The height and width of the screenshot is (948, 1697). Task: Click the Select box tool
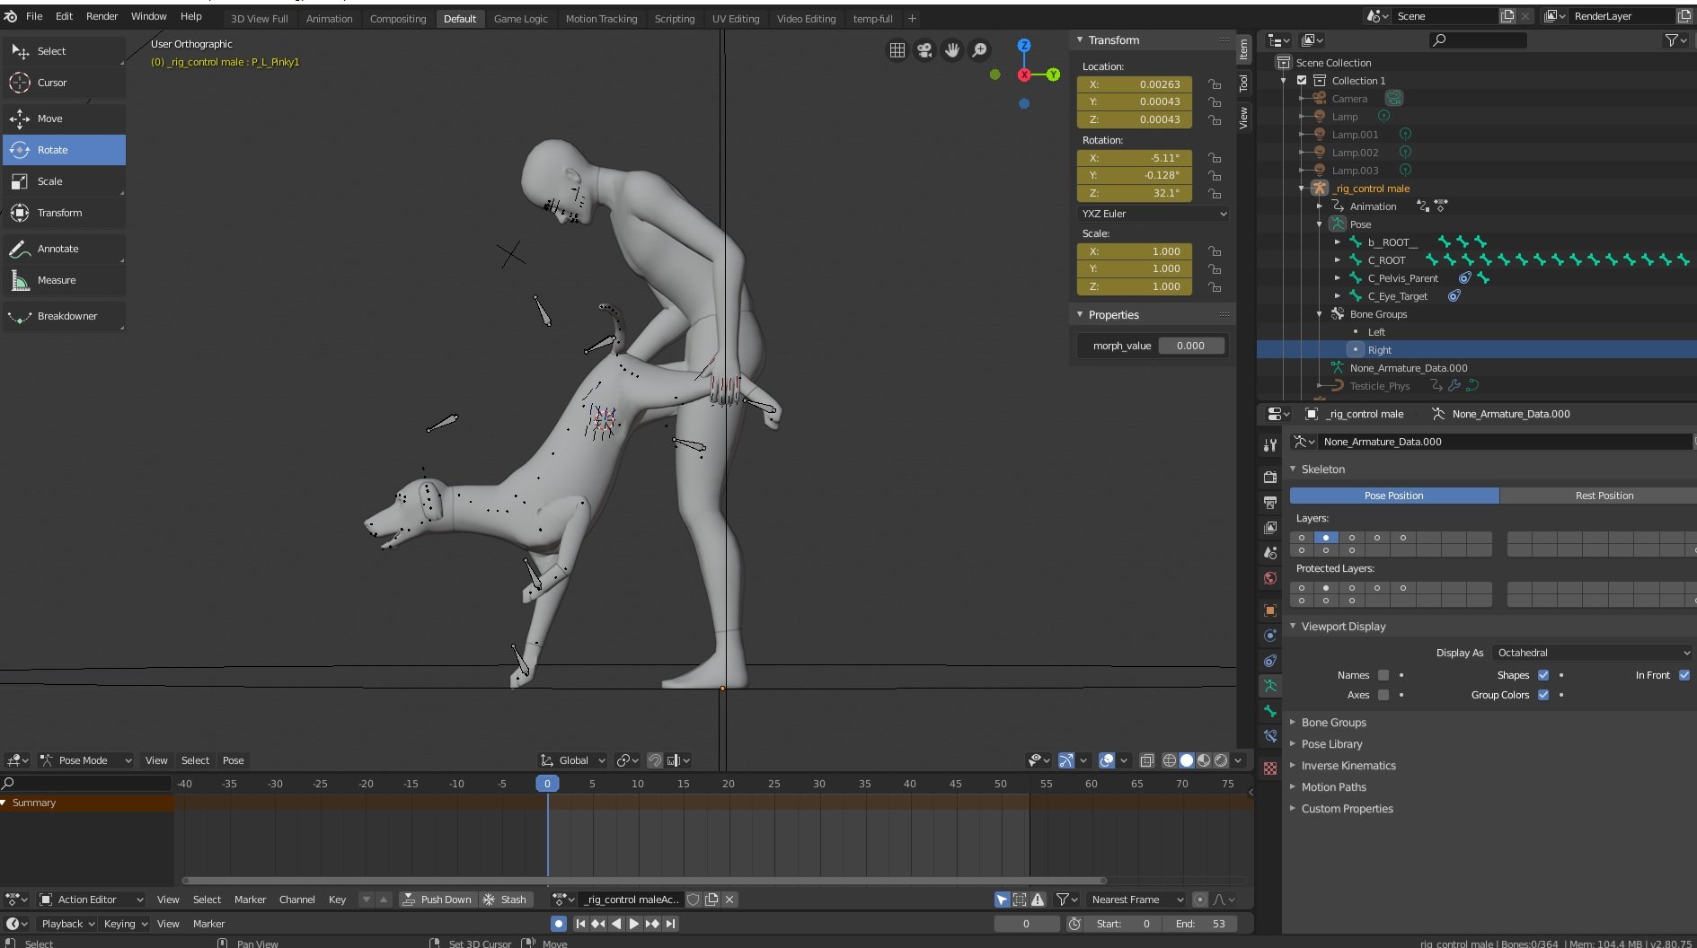coord(63,51)
